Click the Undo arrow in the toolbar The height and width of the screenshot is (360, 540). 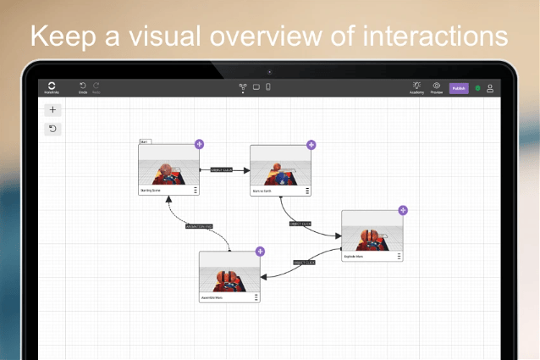83,86
